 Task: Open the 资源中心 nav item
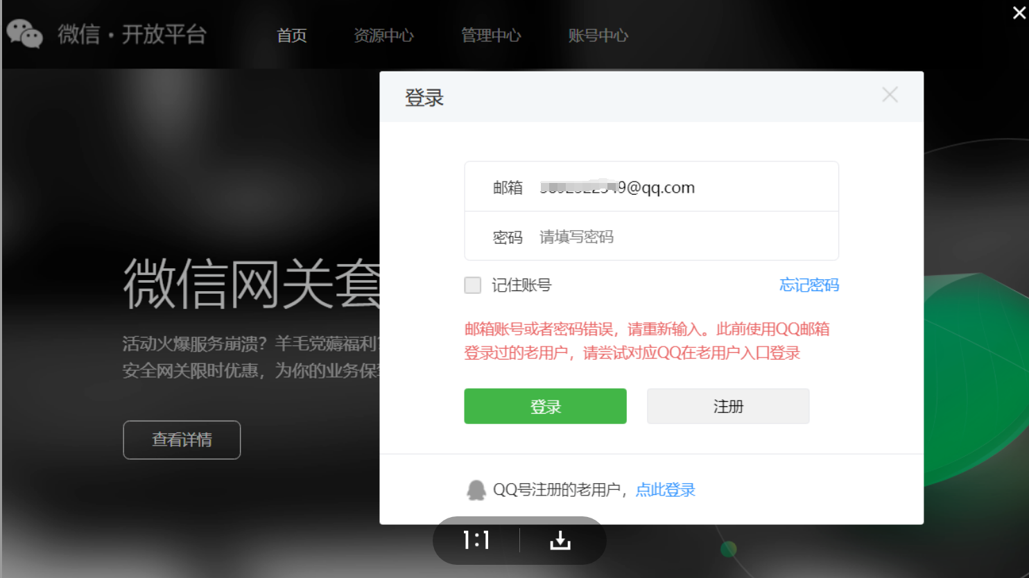pyautogui.click(x=383, y=35)
